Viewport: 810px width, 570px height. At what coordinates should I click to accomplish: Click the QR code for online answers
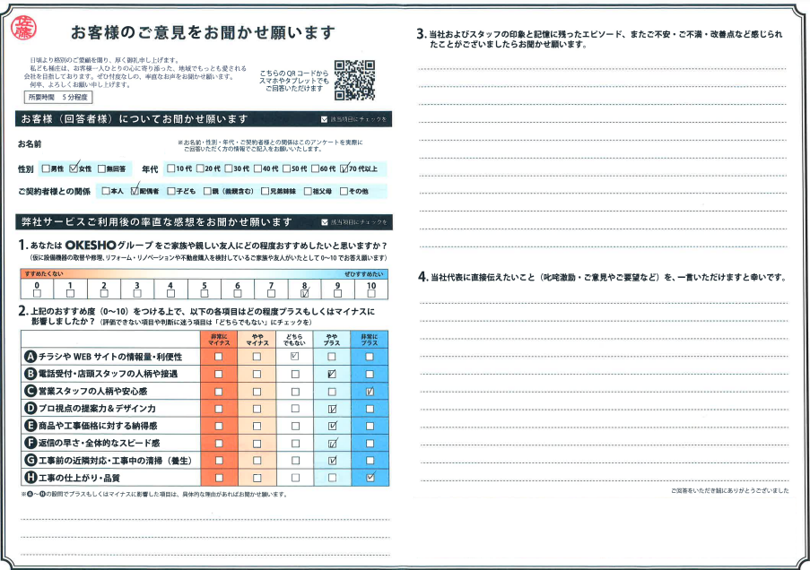click(353, 80)
